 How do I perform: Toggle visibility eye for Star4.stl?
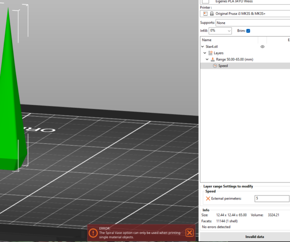[262, 46]
